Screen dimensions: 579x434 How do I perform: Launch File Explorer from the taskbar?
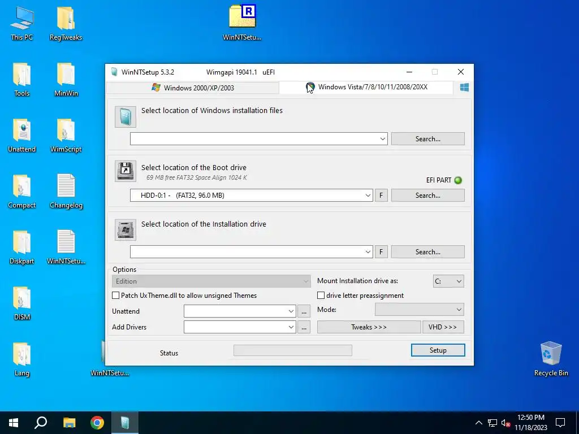point(69,423)
